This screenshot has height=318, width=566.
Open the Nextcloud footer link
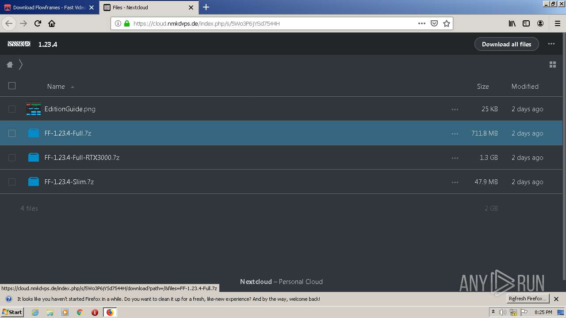[256, 282]
